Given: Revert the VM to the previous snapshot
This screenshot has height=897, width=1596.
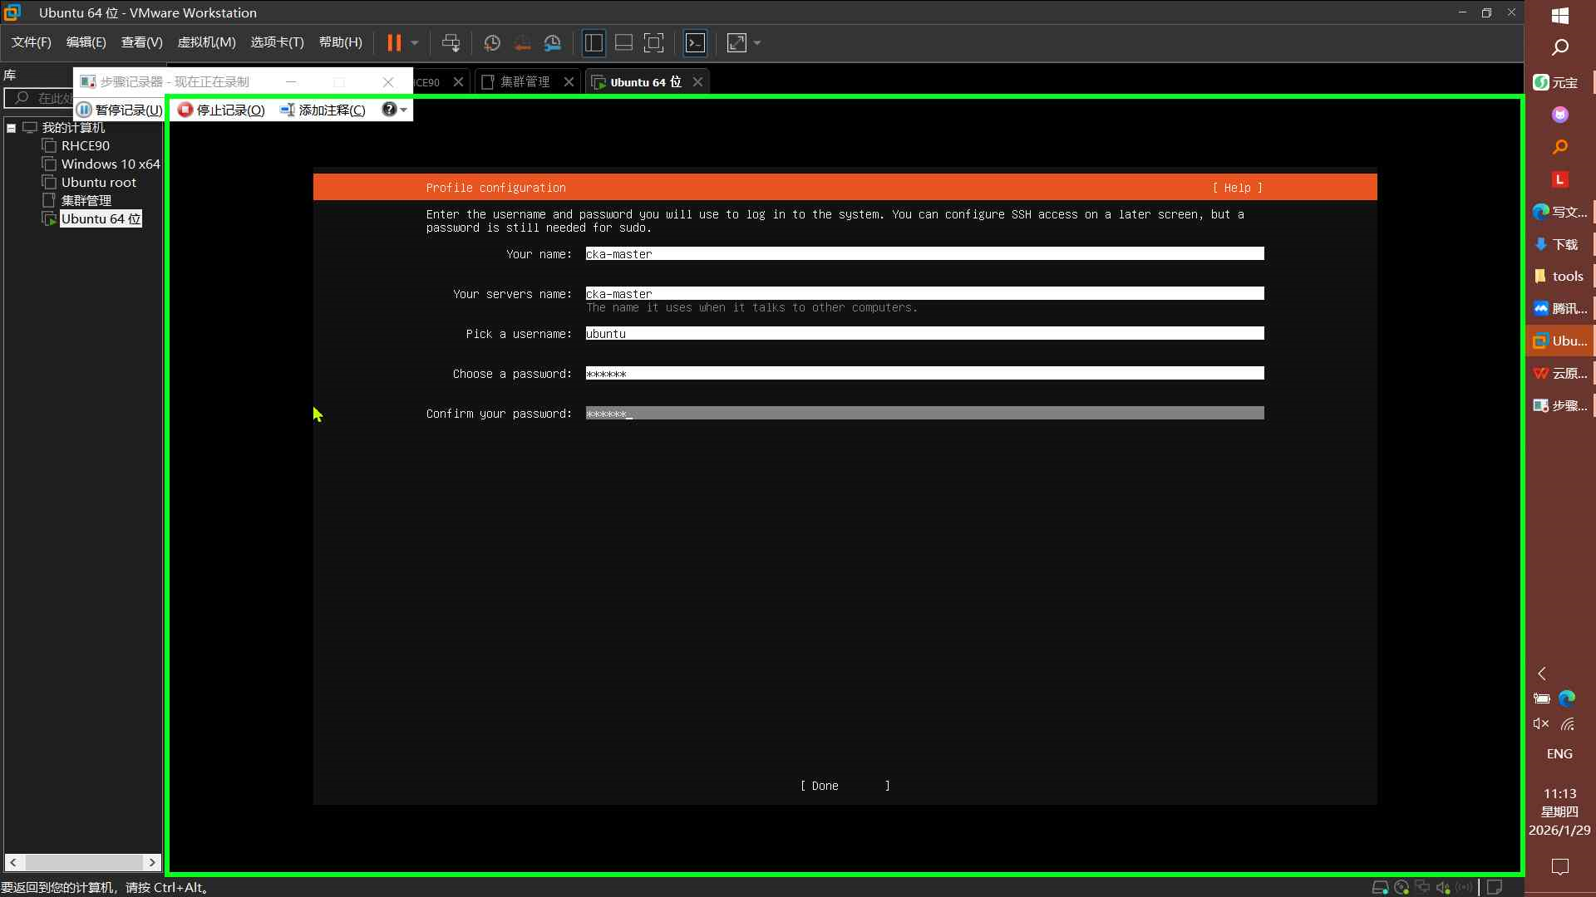Looking at the screenshot, I should 522,43.
